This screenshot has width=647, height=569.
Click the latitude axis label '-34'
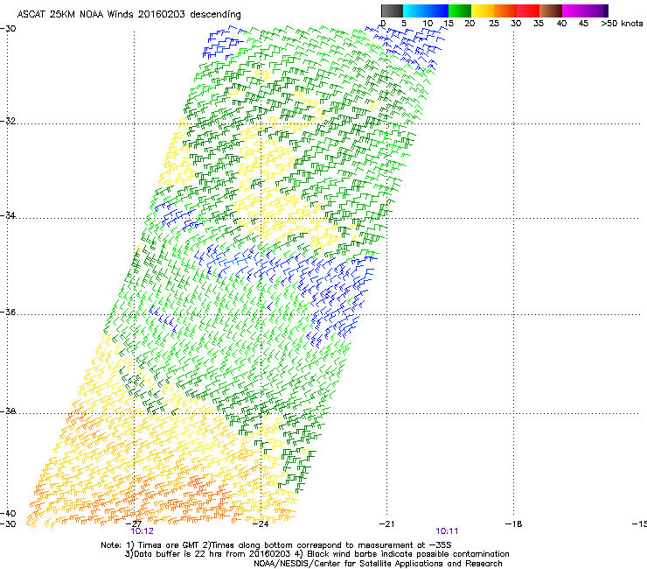[x=8, y=215]
